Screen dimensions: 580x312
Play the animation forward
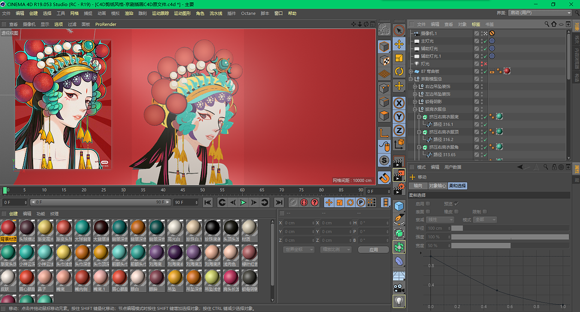[x=243, y=202]
